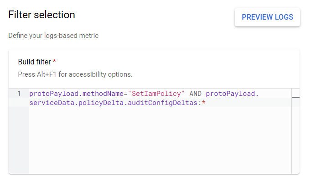Click the empty area of the filter editor
Viewport: 321px width, 184px height.
[x=160, y=142]
